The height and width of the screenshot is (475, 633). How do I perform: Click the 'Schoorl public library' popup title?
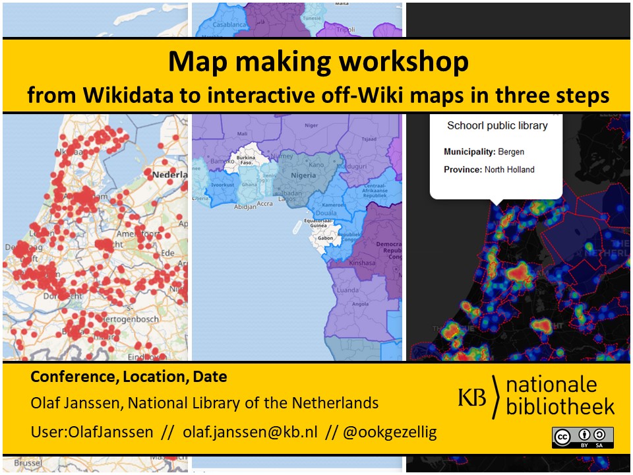(x=497, y=125)
